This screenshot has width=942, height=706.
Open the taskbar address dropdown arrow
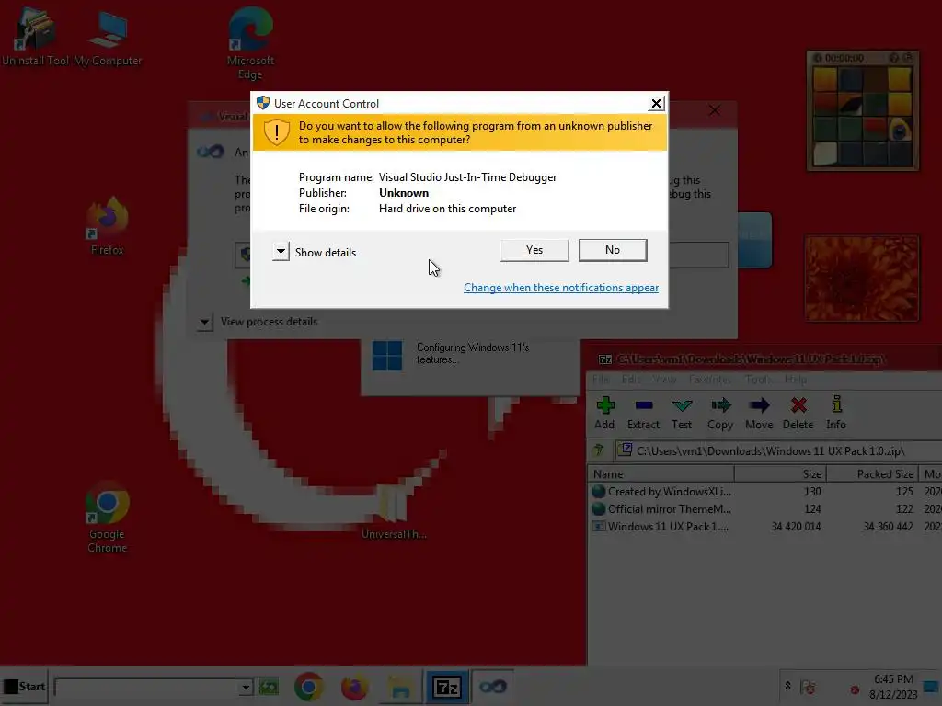245,687
